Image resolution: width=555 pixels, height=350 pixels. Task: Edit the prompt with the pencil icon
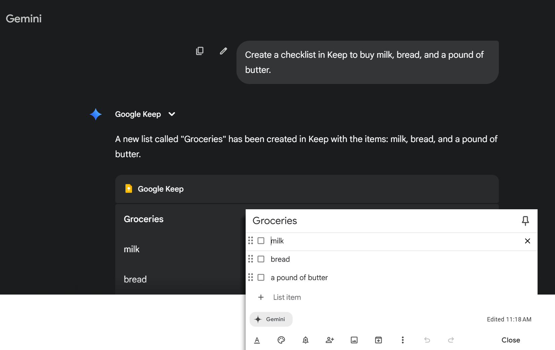coord(223,51)
